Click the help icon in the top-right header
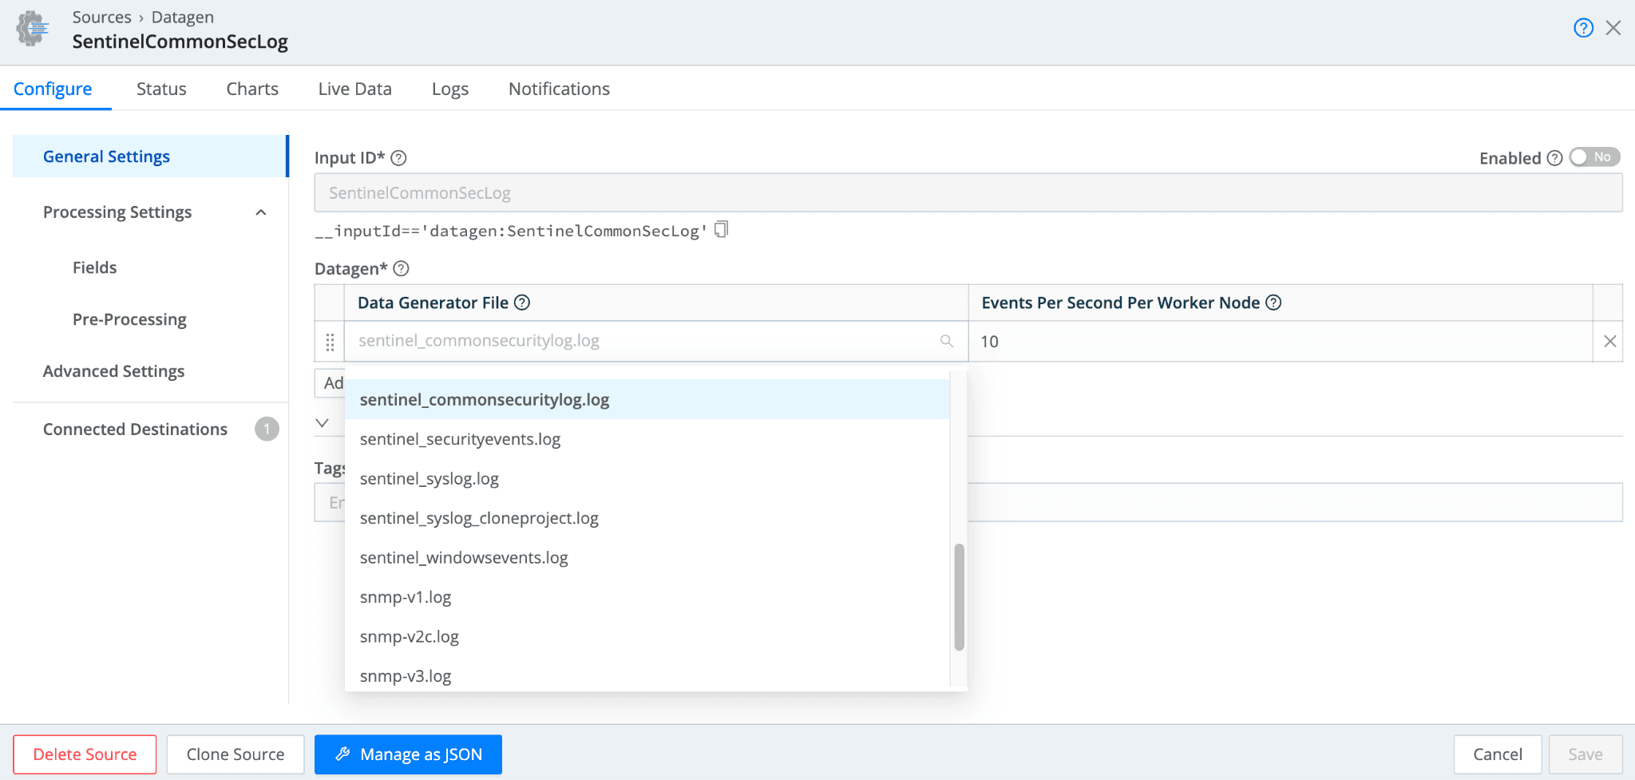 pos(1583,28)
